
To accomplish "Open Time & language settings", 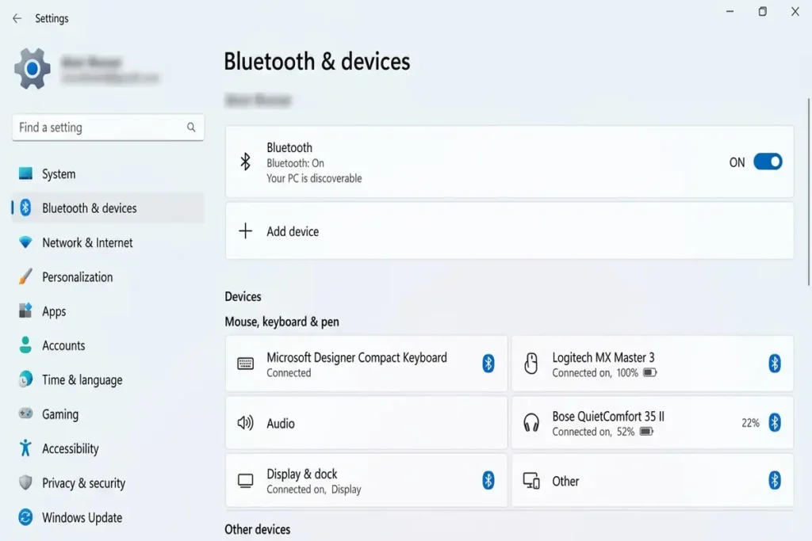I will [108, 379].
